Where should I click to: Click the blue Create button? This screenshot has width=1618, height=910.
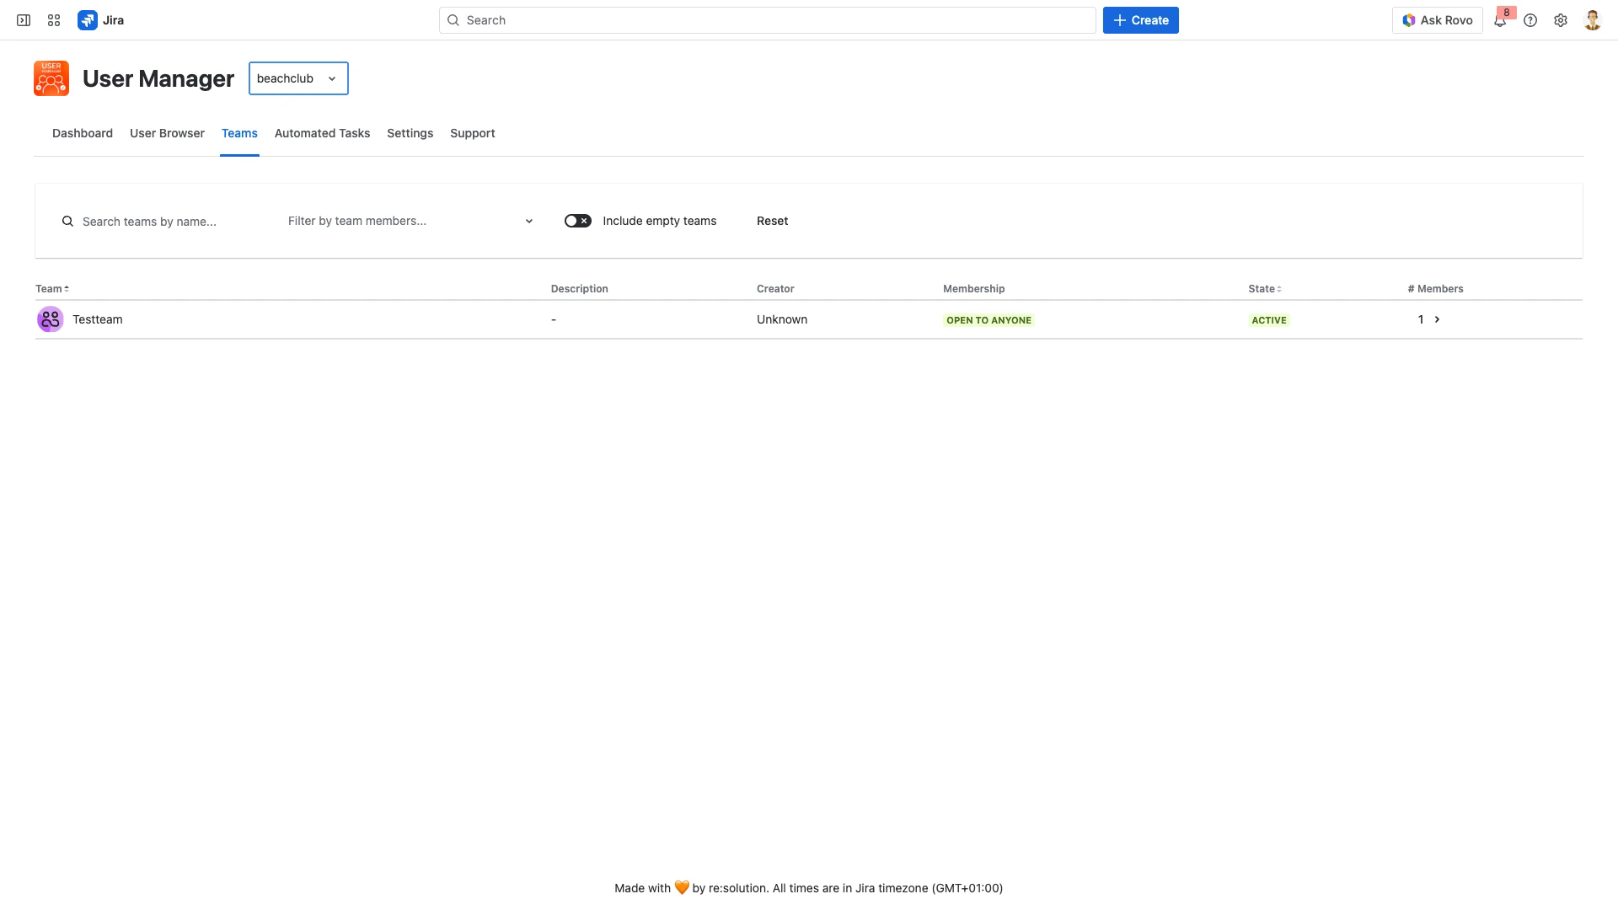point(1140,19)
